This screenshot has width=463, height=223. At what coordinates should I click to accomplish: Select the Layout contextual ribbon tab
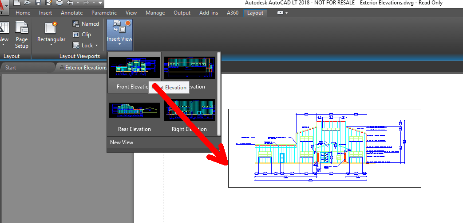tap(255, 13)
